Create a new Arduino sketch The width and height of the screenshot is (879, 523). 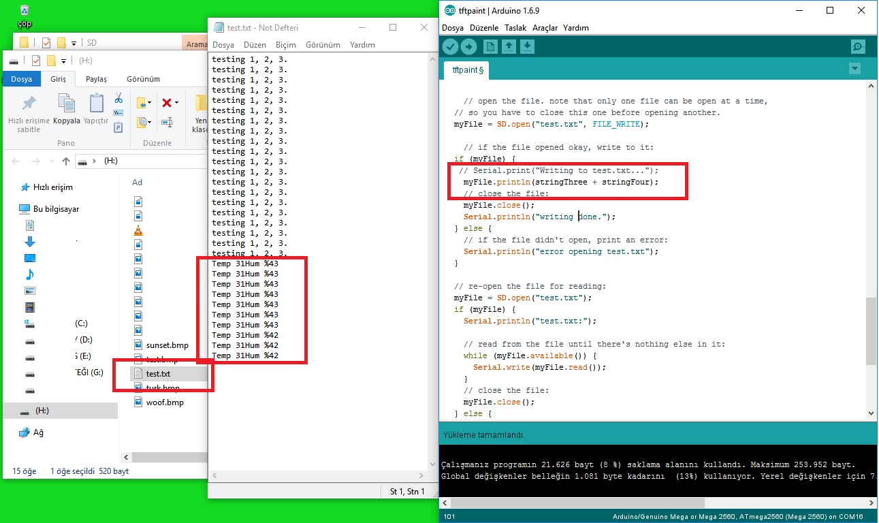click(490, 46)
